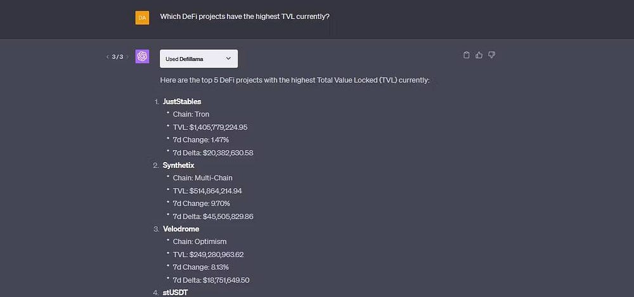Image resolution: width=634 pixels, height=297 pixels.
Task: Select the Velodrome project heading
Action: click(181, 229)
